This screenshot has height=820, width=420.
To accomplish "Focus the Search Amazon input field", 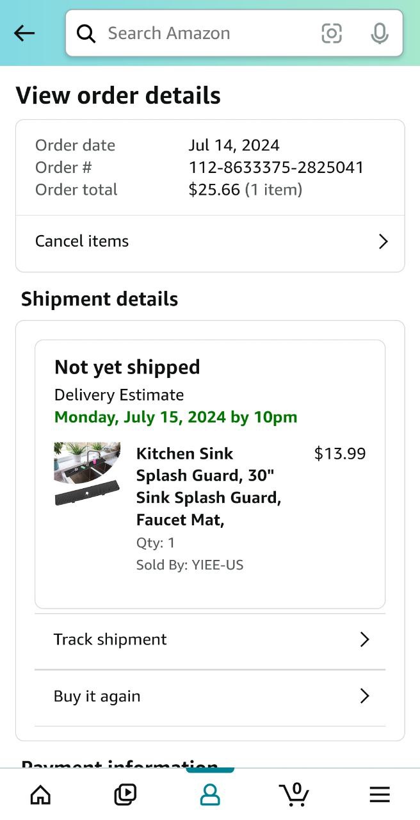I will pyautogui.click(x=205, y=33).
